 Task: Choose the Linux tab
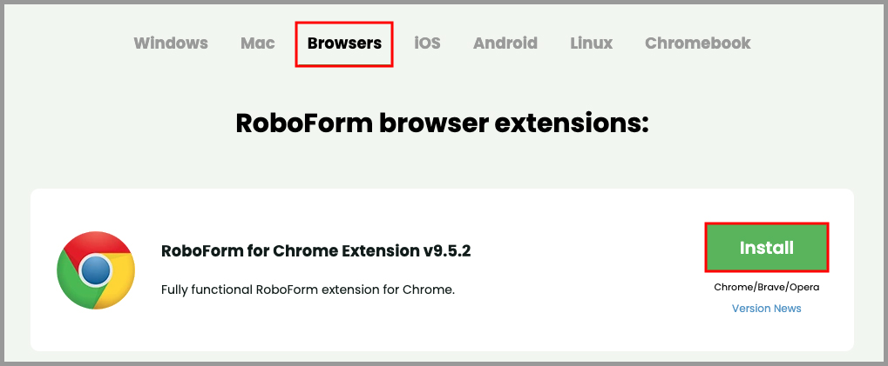coord(592,43)
